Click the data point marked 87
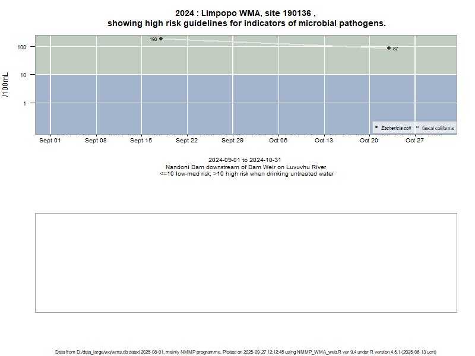 coord(389,48)
